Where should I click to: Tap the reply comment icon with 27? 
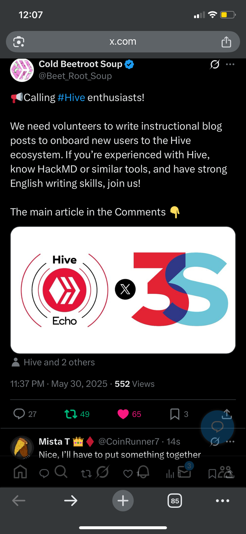(x=19, y=414)
